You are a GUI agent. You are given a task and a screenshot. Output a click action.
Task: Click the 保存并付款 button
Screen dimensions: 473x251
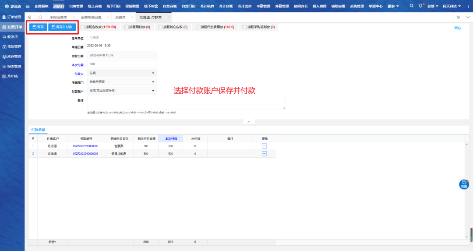point(62,27)
